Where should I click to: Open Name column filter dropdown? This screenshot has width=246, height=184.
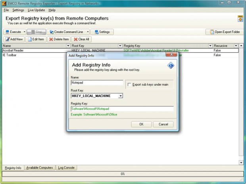tap(68, 46)
